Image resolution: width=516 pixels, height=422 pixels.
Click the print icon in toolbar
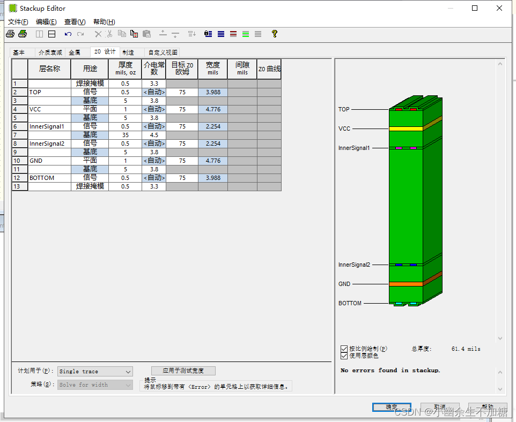[x=10, y=34]
